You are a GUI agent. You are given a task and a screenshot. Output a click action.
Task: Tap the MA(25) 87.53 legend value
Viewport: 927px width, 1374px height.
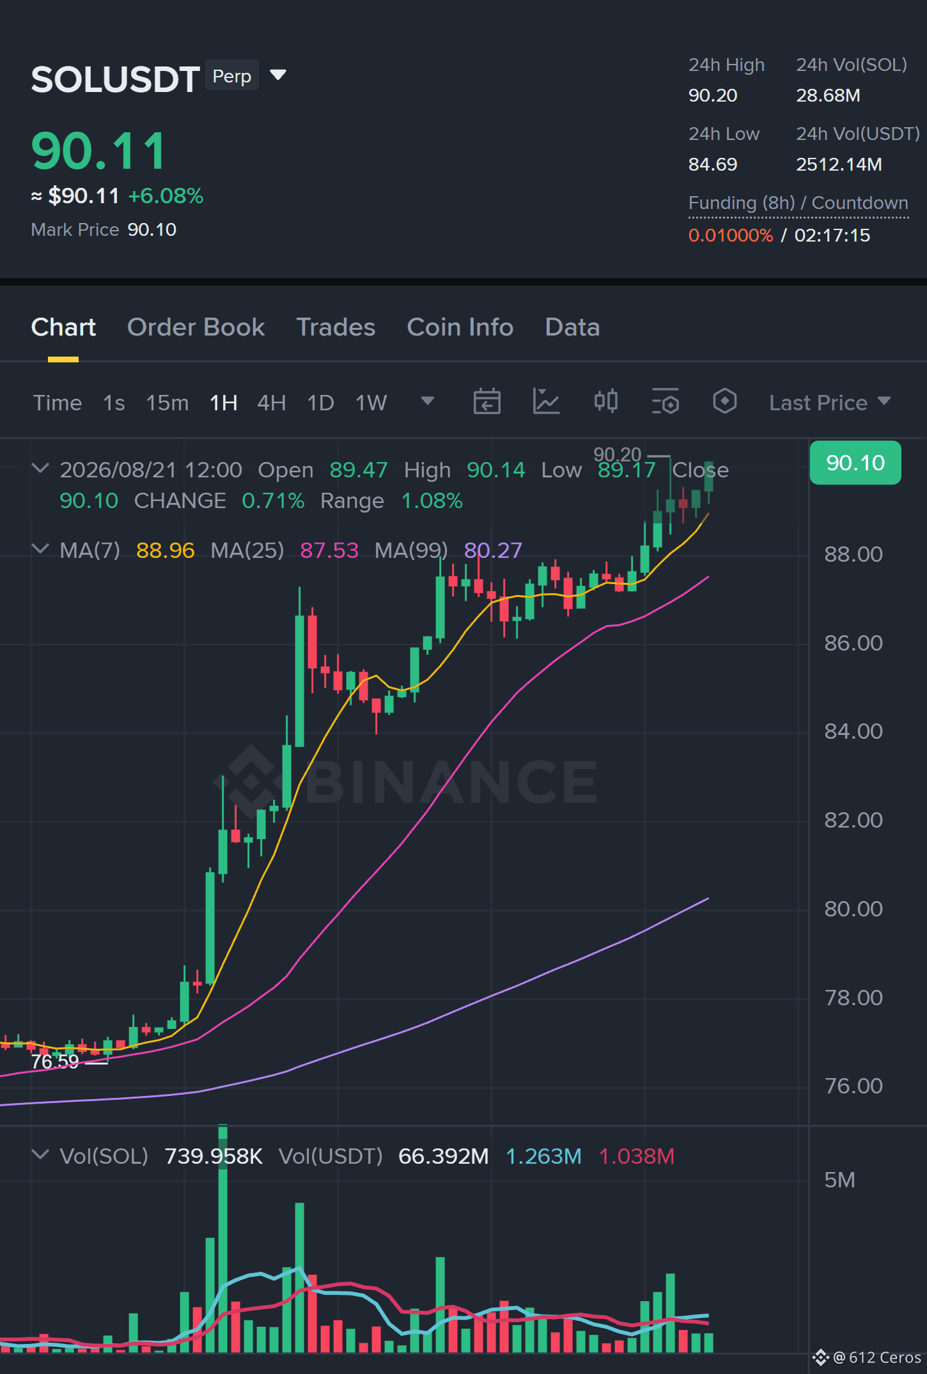click(329, 550)
